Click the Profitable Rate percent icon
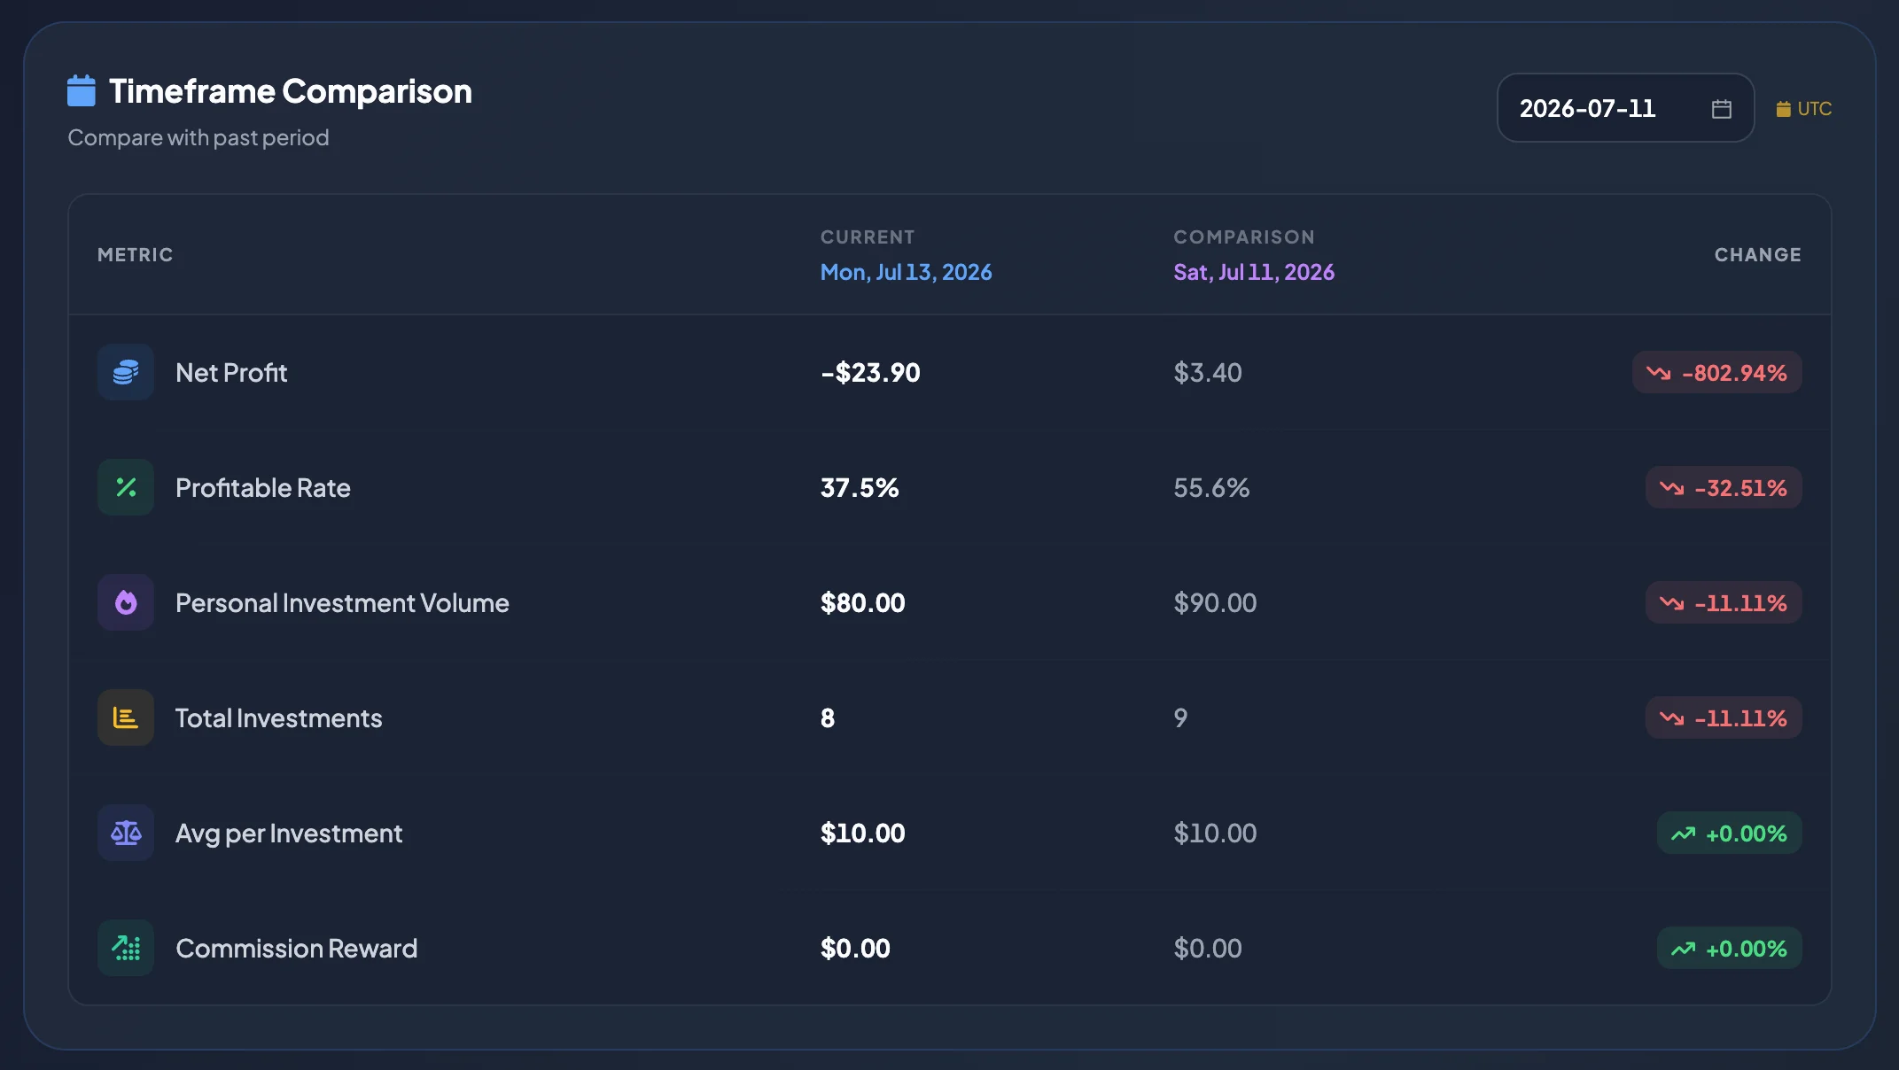This screenshot has height=1070, width=1899. 126,487
